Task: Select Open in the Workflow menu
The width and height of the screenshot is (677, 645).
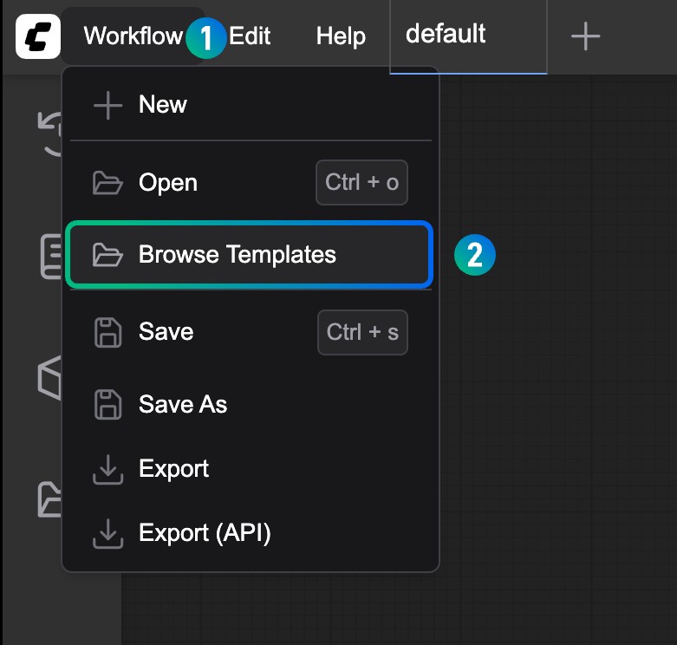Action: point(168,183)
